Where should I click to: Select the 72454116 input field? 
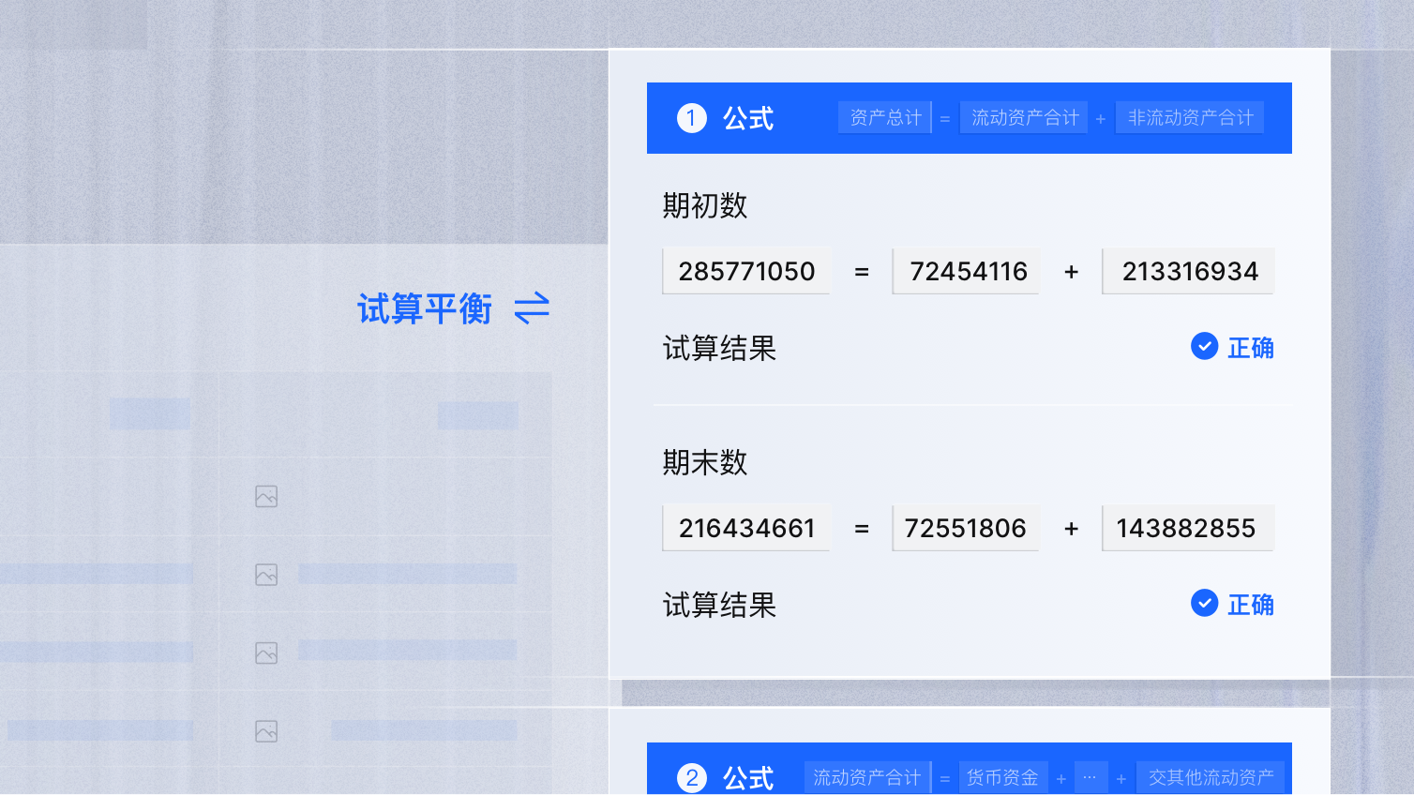966,271
